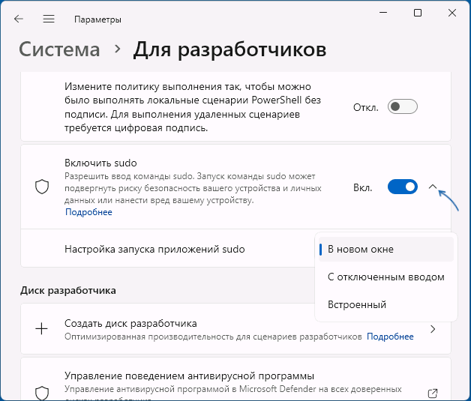471x401 pixels.
Task: Click 'Настройка запуска приложений sudo' label
Action: click(x=154, y=249)
